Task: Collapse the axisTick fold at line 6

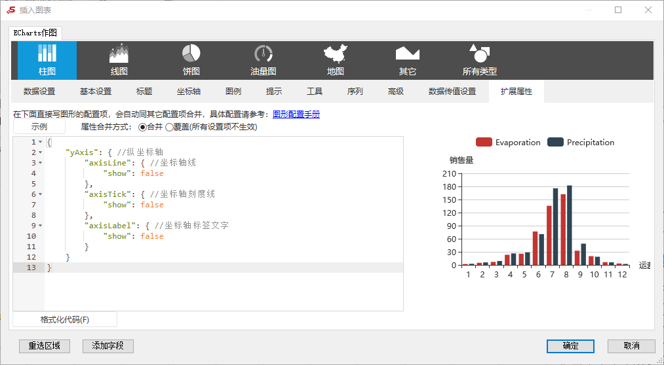Action: coord(40,194)
